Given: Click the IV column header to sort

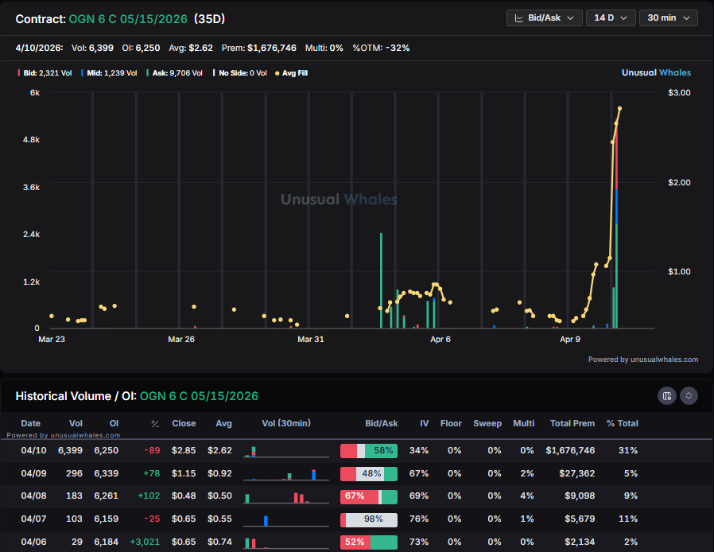Looking at the screenshot, I should 424,423.
